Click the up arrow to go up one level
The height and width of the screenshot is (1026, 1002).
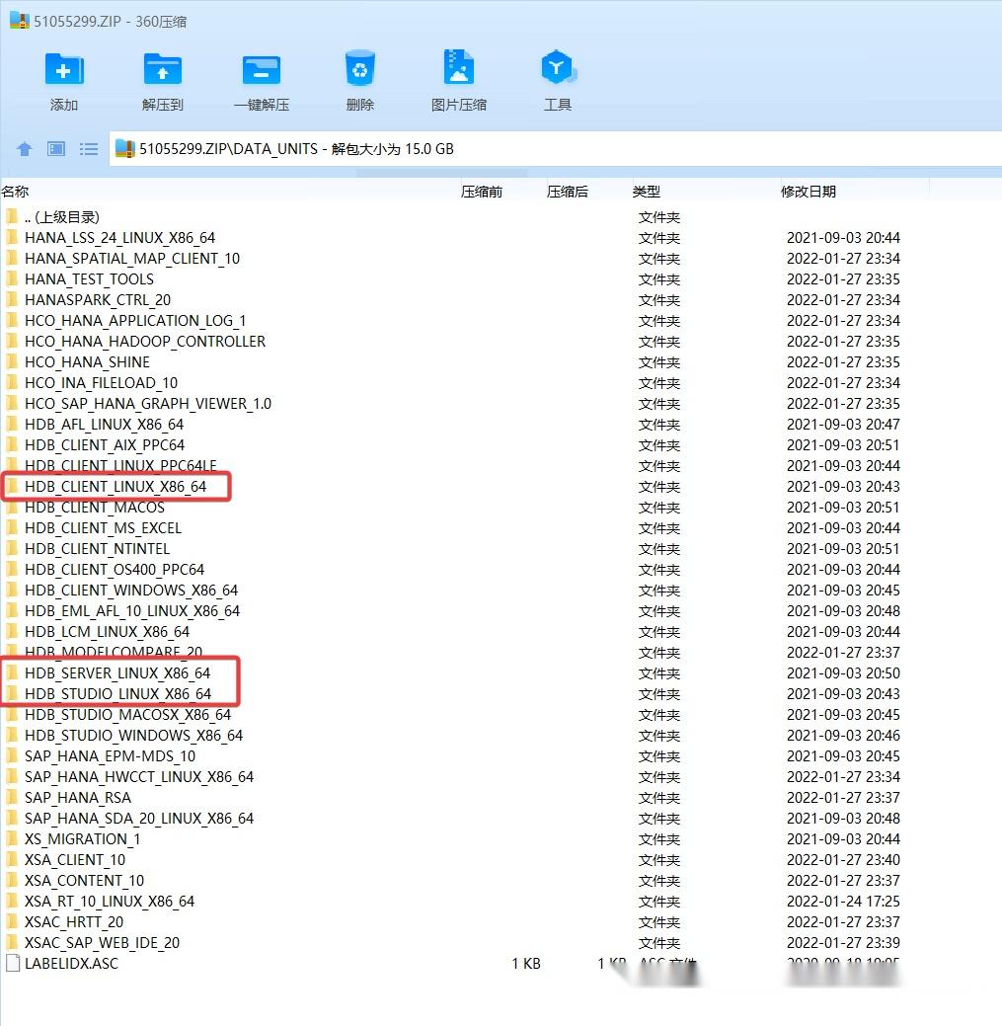click(x=24, y=148)
